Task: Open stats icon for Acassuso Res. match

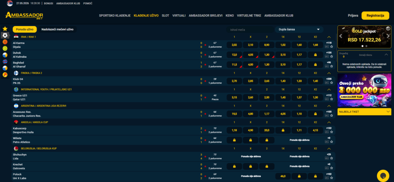Action: (327, 115)
